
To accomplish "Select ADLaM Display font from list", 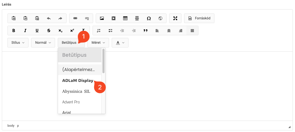I will tap(78, 81).
